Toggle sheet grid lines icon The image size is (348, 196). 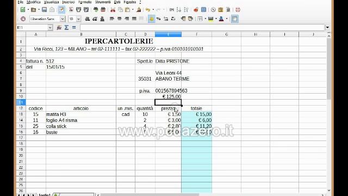coord(234,19)
